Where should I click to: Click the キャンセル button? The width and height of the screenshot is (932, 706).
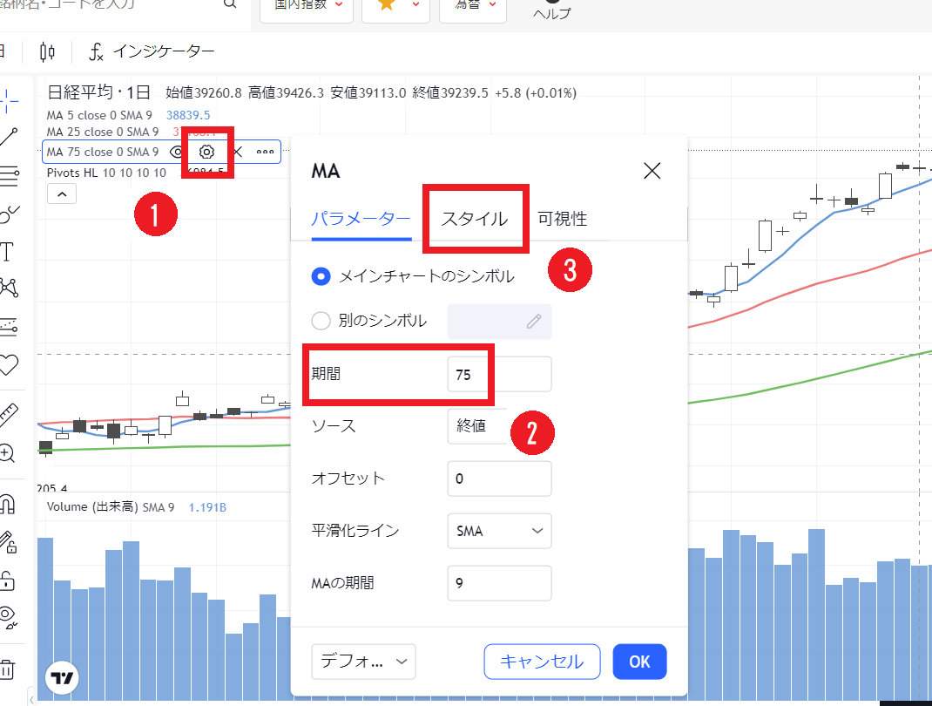[x=542, y=662]
